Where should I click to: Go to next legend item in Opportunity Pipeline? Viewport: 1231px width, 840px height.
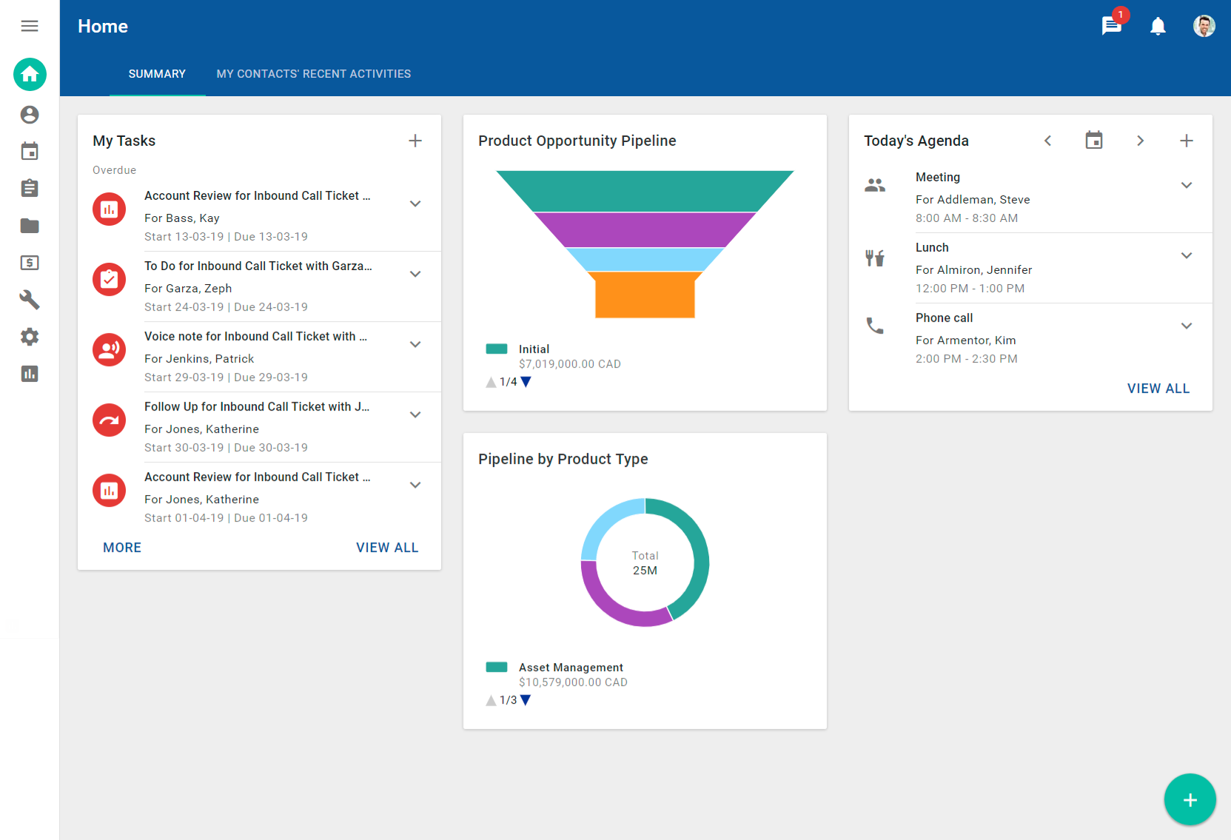coord(526,382)
